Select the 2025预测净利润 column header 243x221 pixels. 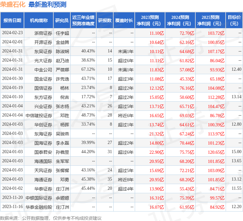pos(210,20)
